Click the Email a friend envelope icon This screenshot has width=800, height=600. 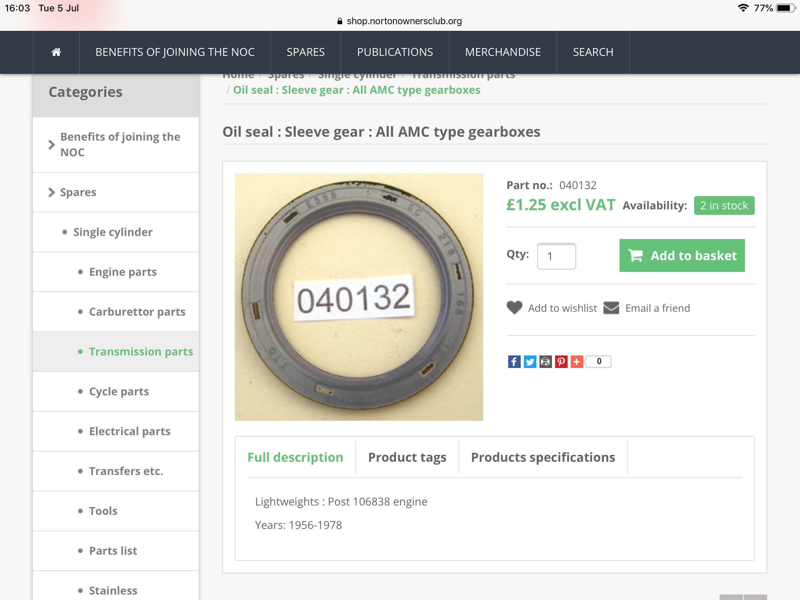611,308
